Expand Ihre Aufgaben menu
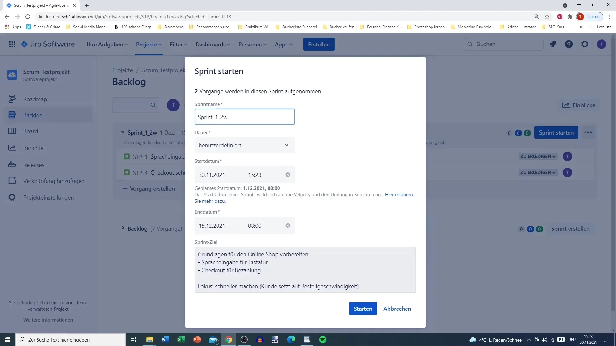Image resolution: width=616 pixels, height=346 pixels. 107,45
